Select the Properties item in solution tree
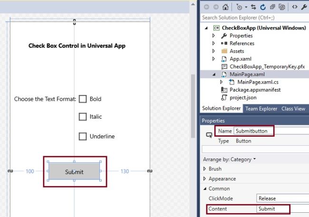309x217 pixels. pos(241,36)
